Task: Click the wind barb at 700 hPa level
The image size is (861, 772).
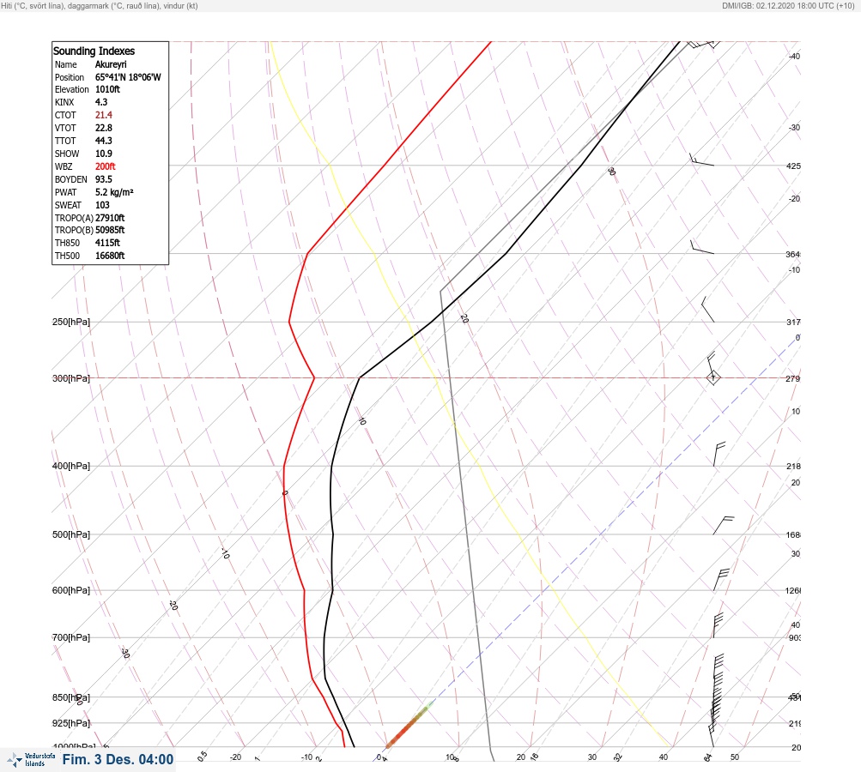Action: pos(718,625)
